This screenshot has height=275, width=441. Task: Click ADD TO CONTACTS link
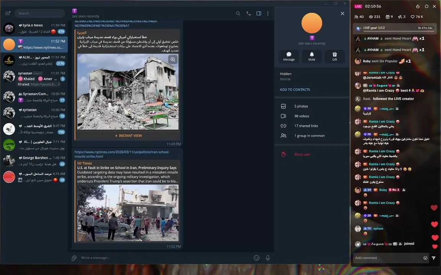pos(295,89)
